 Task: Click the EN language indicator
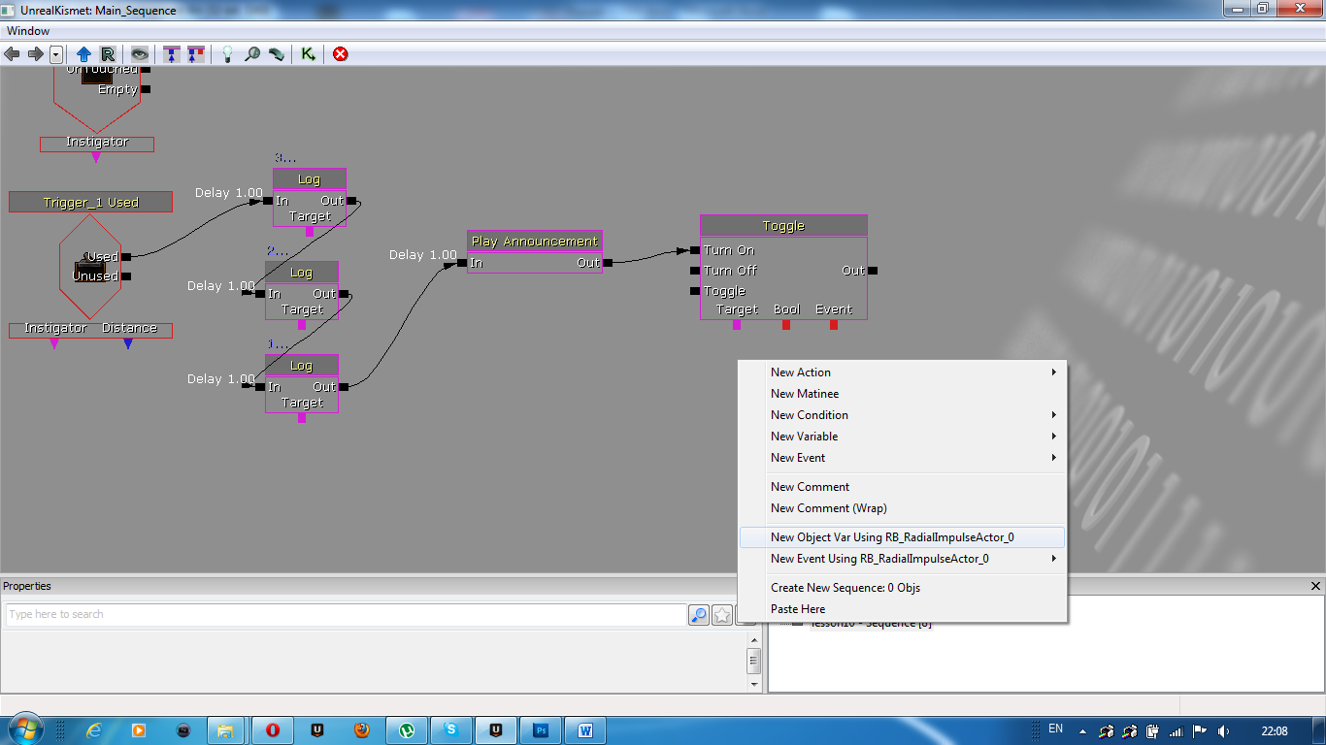[1055, 729]
